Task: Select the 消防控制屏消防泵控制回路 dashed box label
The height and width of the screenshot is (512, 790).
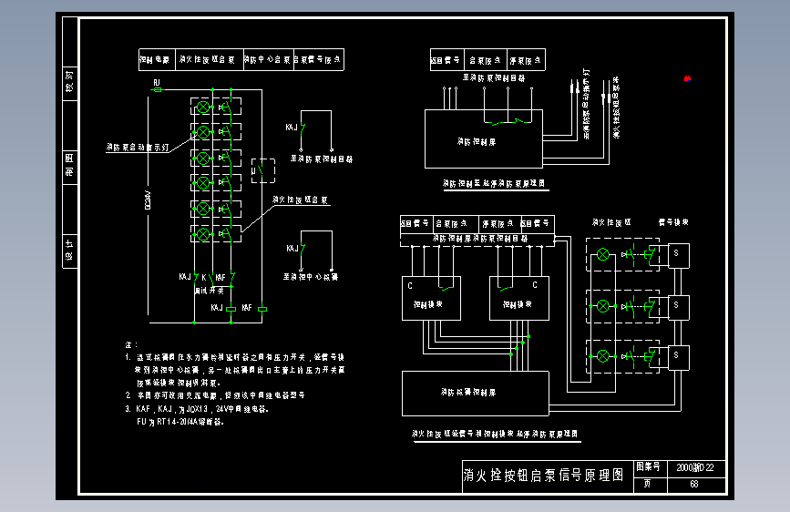Action: click(480, 239)
